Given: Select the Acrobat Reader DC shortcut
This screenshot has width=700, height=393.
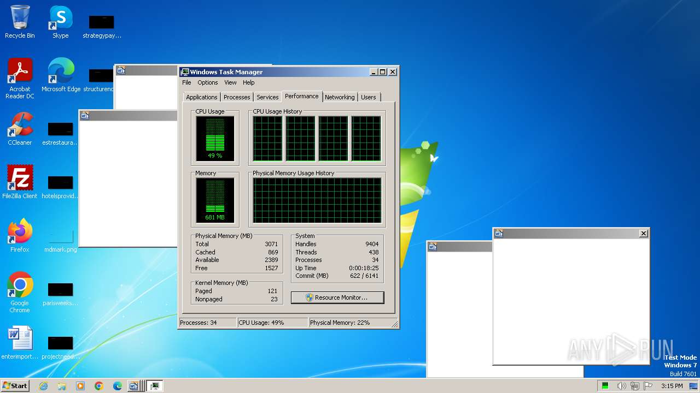Looking at the screenshot, I should [20, 79].
